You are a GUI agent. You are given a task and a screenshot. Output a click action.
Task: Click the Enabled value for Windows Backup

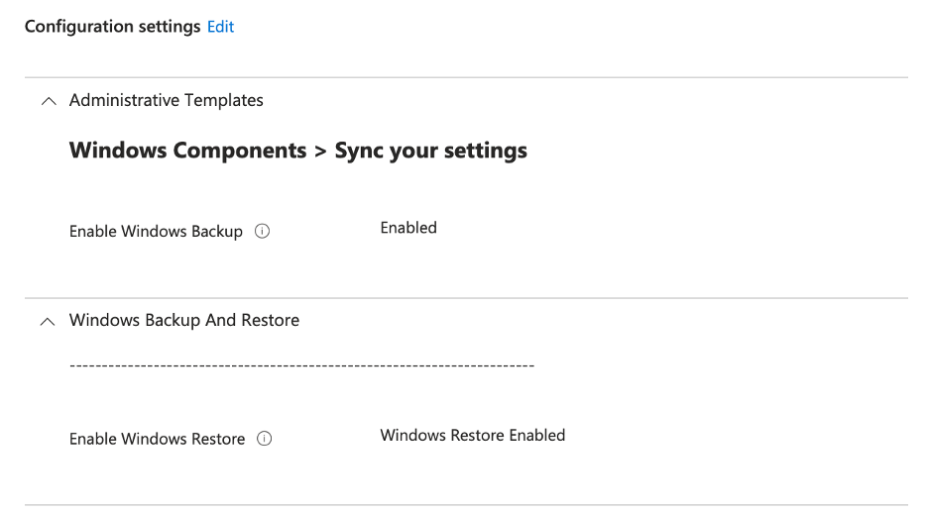coord(408,228)
